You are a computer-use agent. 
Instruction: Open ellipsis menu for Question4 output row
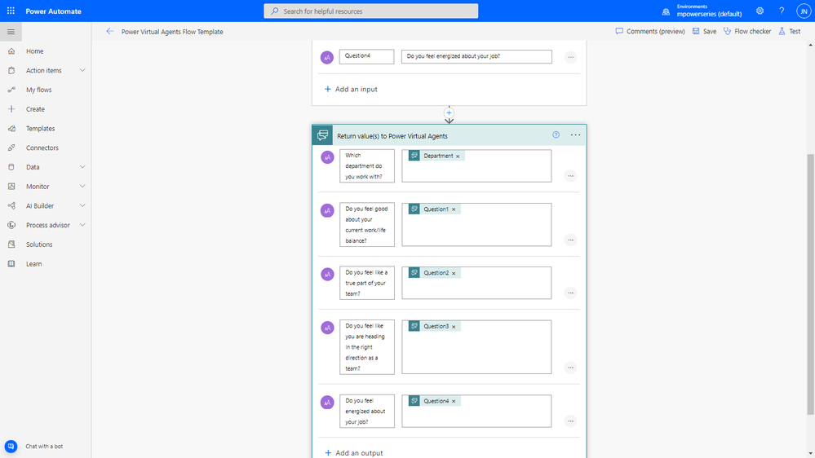coord(571,421)
